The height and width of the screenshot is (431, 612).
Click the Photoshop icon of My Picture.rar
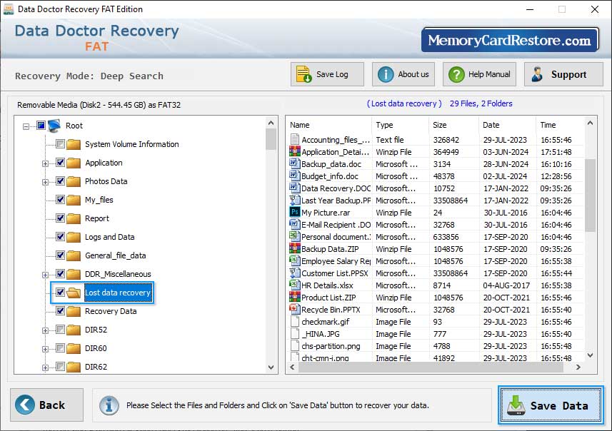(295, 212)
